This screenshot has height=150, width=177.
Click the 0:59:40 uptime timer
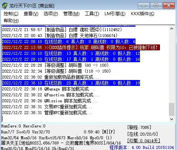91,132
